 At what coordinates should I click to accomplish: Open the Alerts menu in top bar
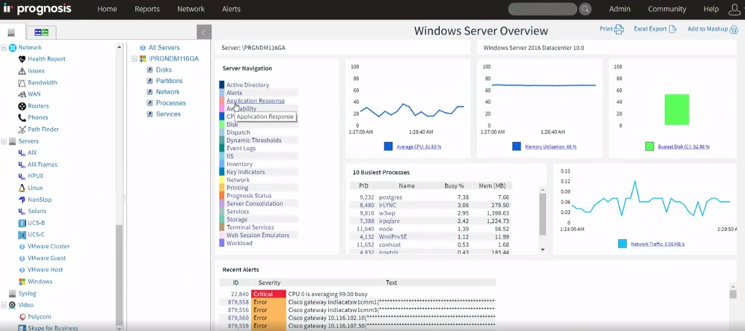point(231,9)
